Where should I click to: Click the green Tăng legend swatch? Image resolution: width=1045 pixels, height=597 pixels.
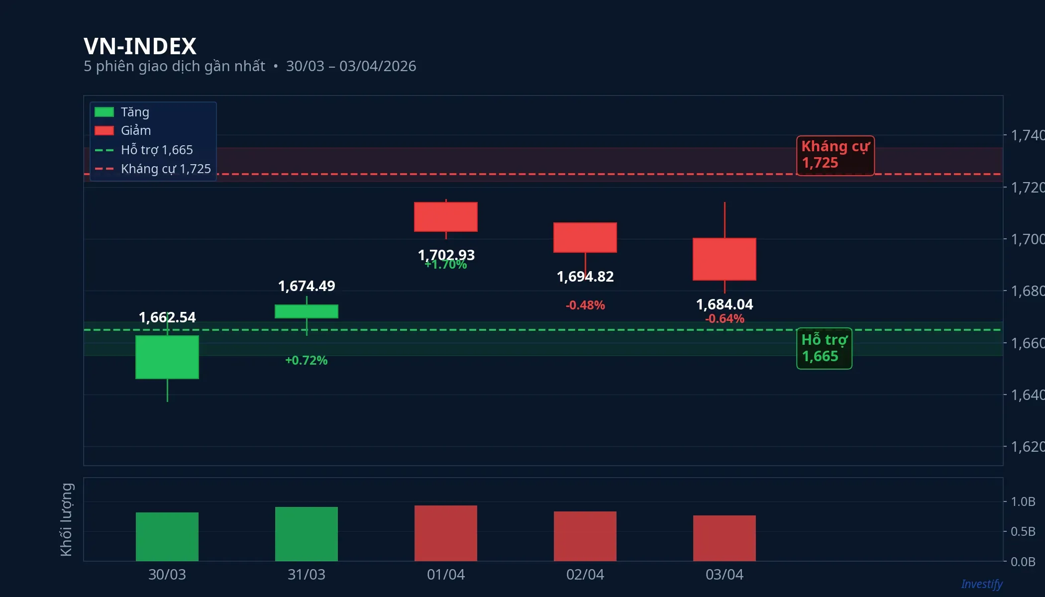pos(104,112)
